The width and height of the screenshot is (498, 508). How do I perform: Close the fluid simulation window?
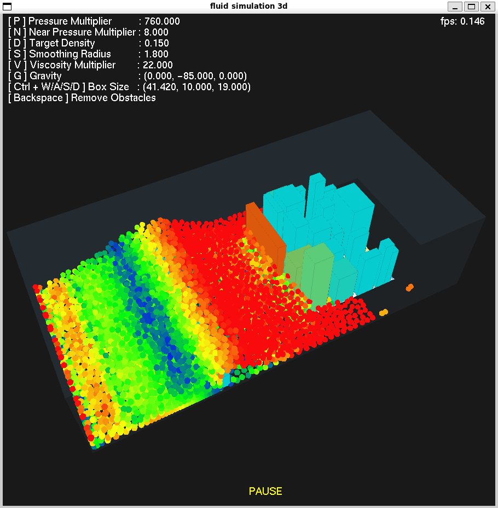point(487,7)
